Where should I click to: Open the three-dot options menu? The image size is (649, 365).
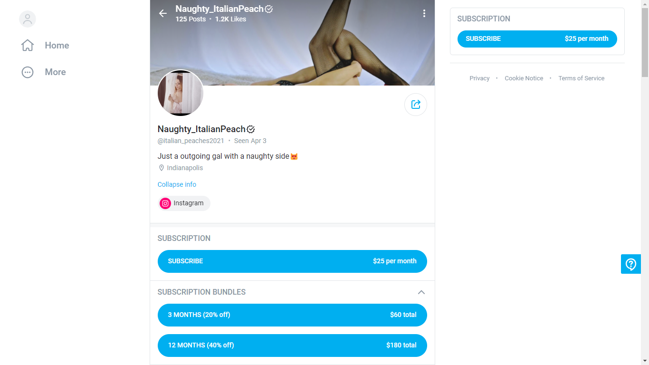click(x=424, y=13)
